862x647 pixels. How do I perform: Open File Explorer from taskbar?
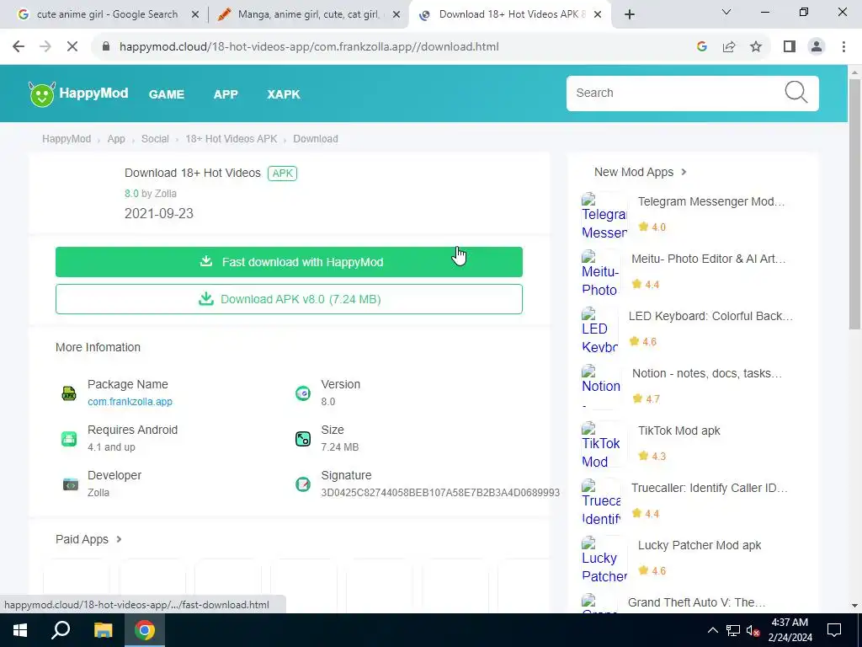pyautogui.click(x=103, y=630)
